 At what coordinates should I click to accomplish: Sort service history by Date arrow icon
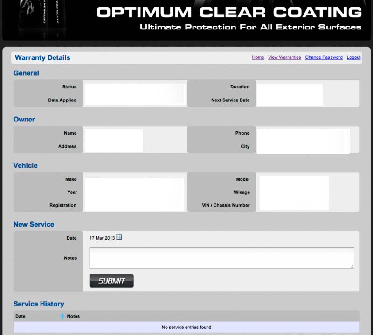[x=62, y=316]
